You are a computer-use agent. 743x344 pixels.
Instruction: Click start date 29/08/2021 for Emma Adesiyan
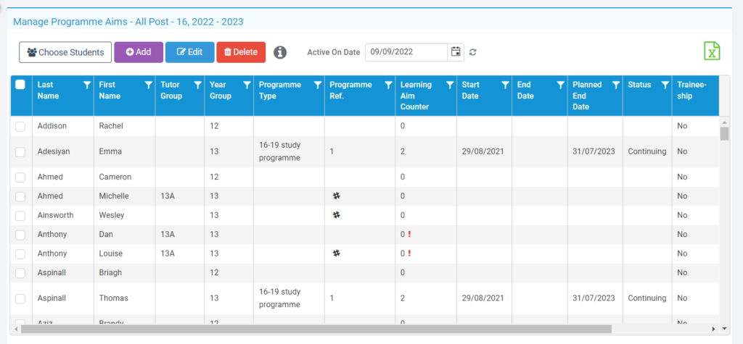(x=483, y=152)
